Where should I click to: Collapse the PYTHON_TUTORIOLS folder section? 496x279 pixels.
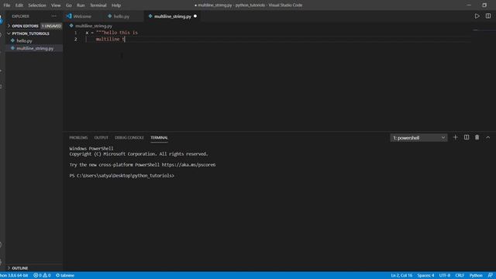click(x=30, y=33)
